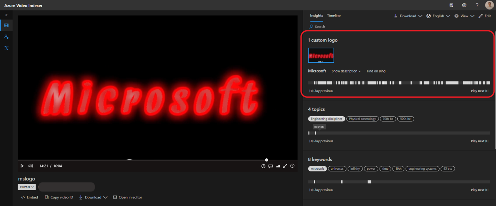Play the mslogo video
This screenshot has height=206, width=496.
click(22, 166)
